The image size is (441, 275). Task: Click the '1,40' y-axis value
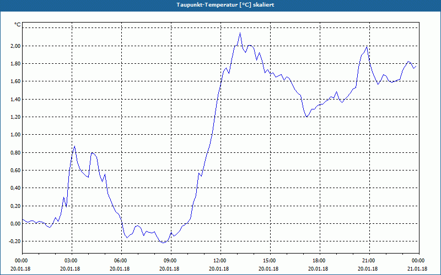click(x=15, y=100)
